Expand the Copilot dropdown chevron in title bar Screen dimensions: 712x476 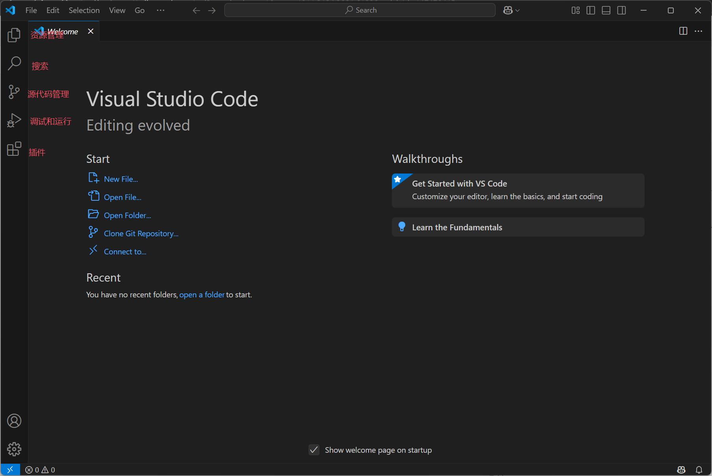pyautogui.click(x=518, y=10)
